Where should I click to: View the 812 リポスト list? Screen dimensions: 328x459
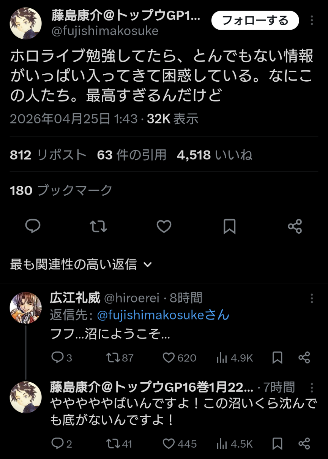48,155
